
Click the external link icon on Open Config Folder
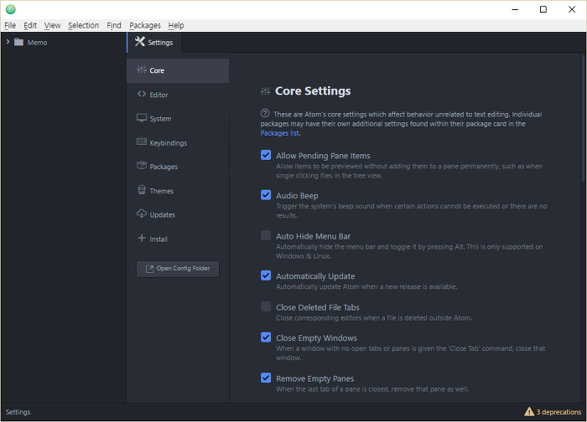point(150,269)
